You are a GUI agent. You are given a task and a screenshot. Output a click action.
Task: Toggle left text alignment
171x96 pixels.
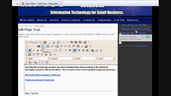pyautogui.click(x=75, y=50)
